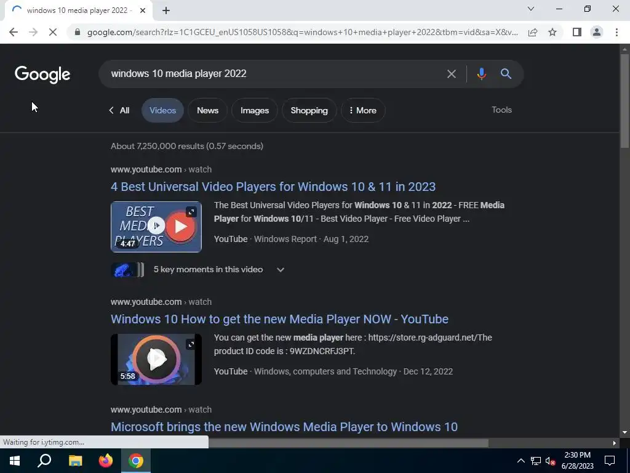Open the Chrome three-dot menu
This screenshot has height=473, width=630.
pyautogui.click(x=616, y=32)
